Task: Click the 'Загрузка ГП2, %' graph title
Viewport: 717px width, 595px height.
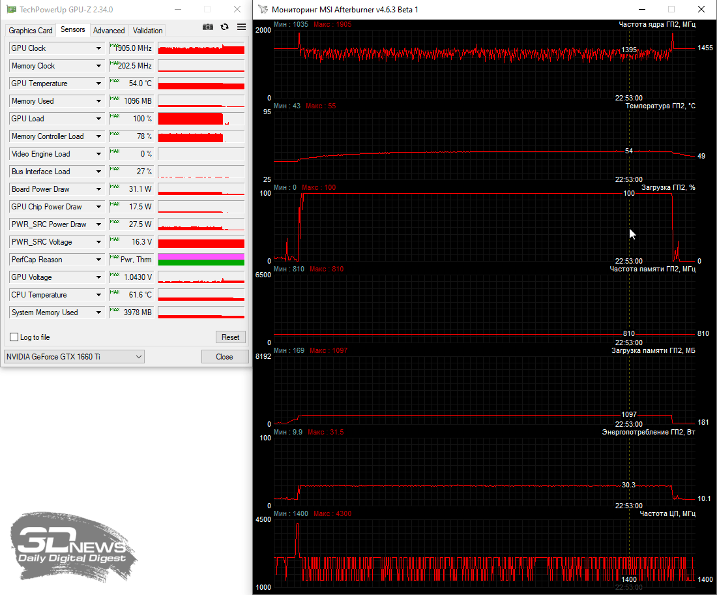Action: [668, 187]
